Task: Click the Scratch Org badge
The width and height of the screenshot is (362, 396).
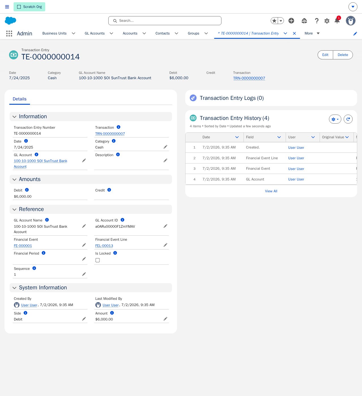Action: [x=29, y=7]
